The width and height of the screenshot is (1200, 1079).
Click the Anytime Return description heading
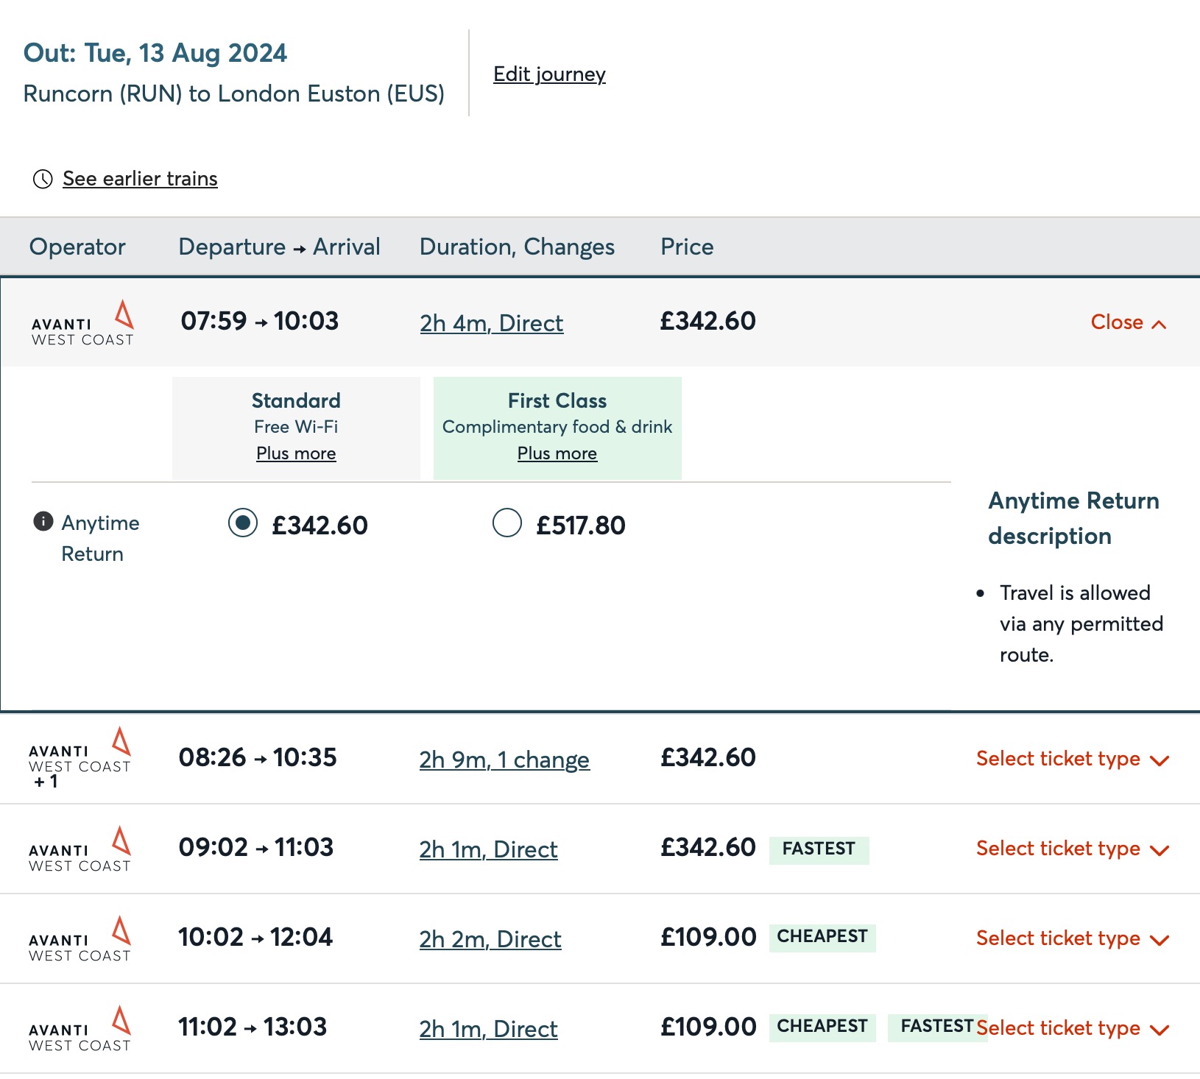pyautogui.click(x=1073, y=518)
